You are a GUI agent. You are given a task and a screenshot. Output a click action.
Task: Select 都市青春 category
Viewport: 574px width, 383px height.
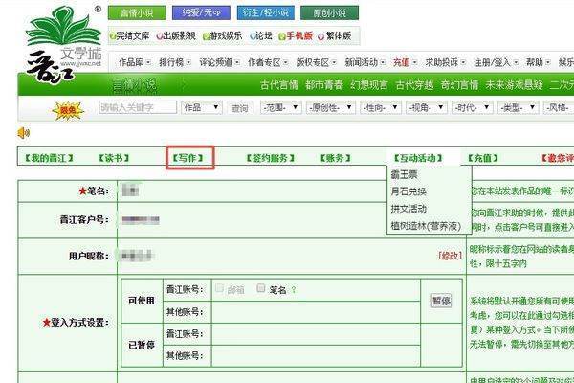pyautogui.click(x=324, y=85)
